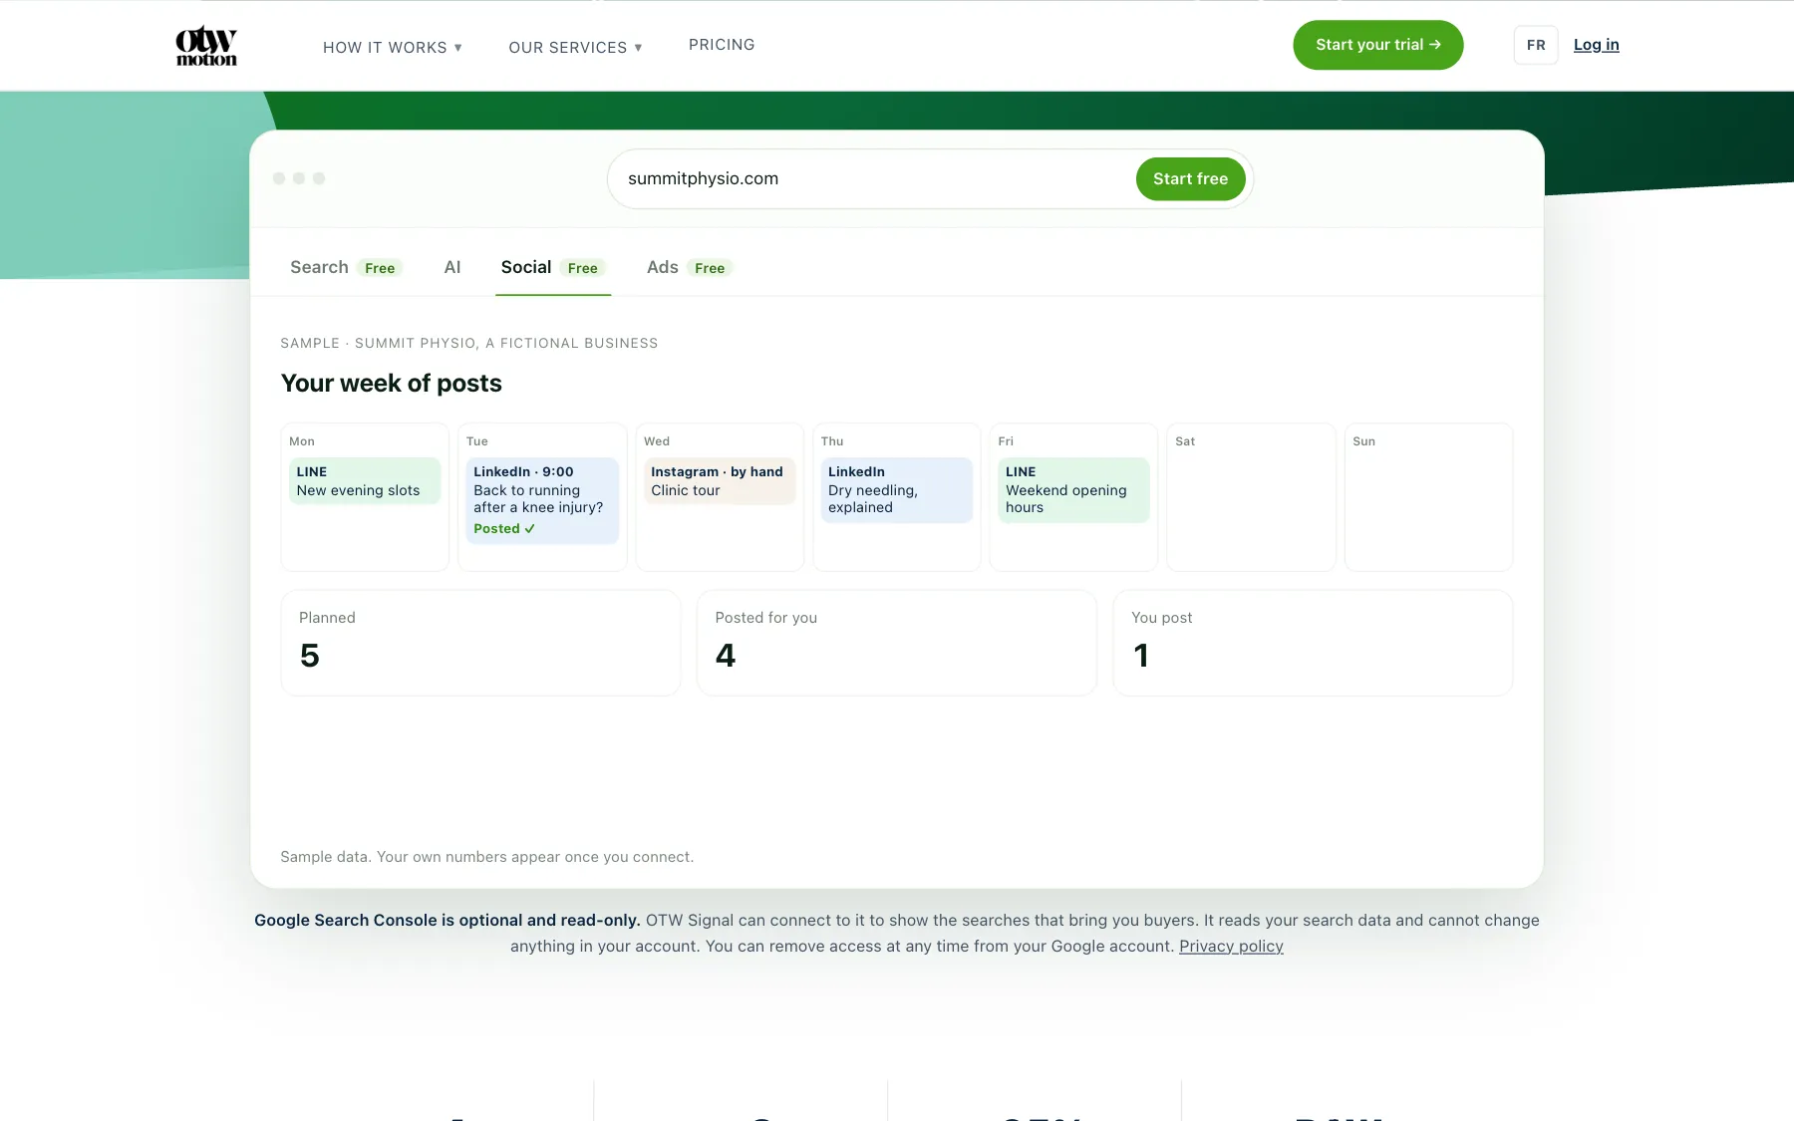Click the summitphysio.com website input field

click(871, 178)
